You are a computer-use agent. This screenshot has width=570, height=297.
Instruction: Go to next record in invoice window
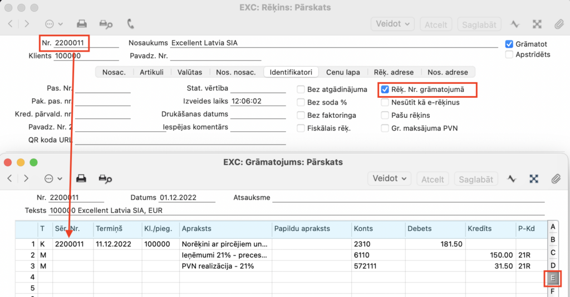click(x=27, y=24)
